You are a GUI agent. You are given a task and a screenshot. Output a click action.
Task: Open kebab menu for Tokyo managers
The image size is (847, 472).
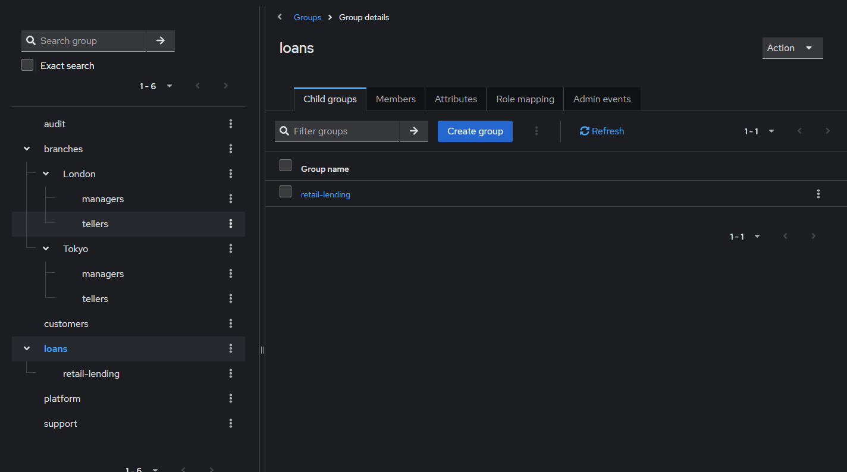[231, 273]
